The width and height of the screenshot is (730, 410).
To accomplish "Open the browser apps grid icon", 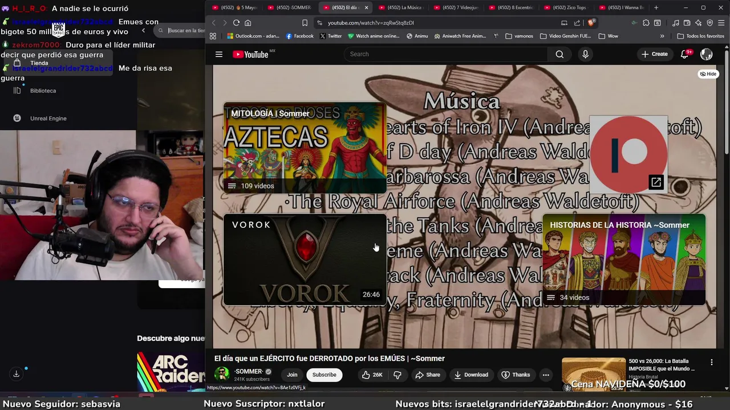I will pos(213,36).
